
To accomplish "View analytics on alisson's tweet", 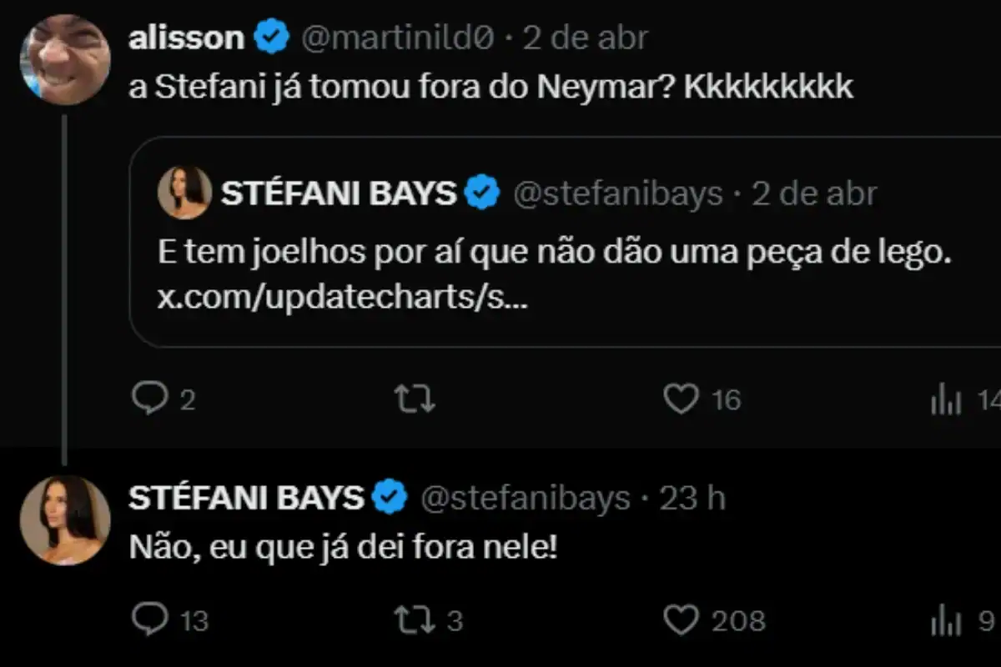I will [x=946, y=401].
